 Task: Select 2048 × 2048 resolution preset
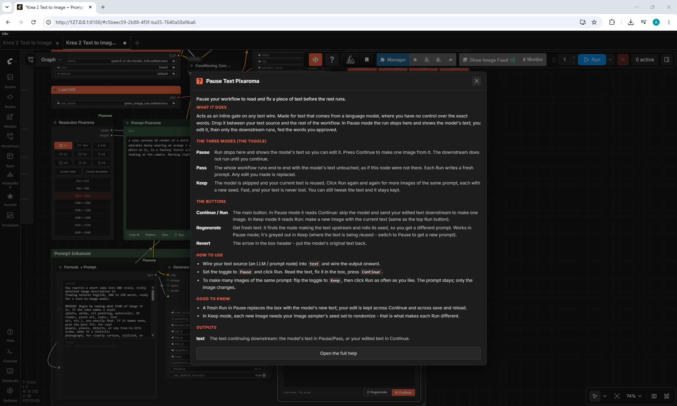tap(83, 232)
